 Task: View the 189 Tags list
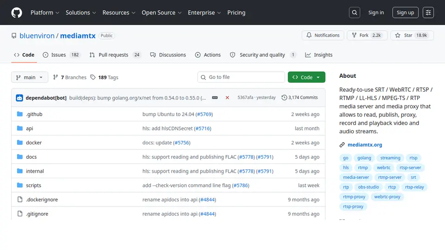coord(104,77)
